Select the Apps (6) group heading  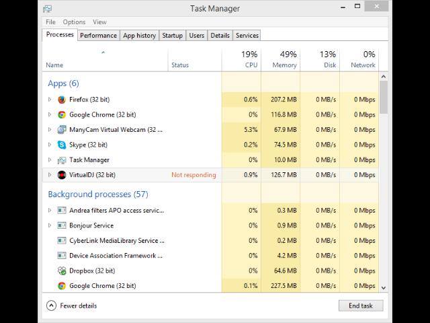pyautogui.click(x=63, y=83)
